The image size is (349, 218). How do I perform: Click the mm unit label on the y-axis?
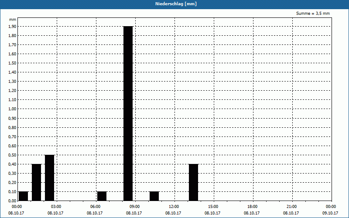click(13, 20)
